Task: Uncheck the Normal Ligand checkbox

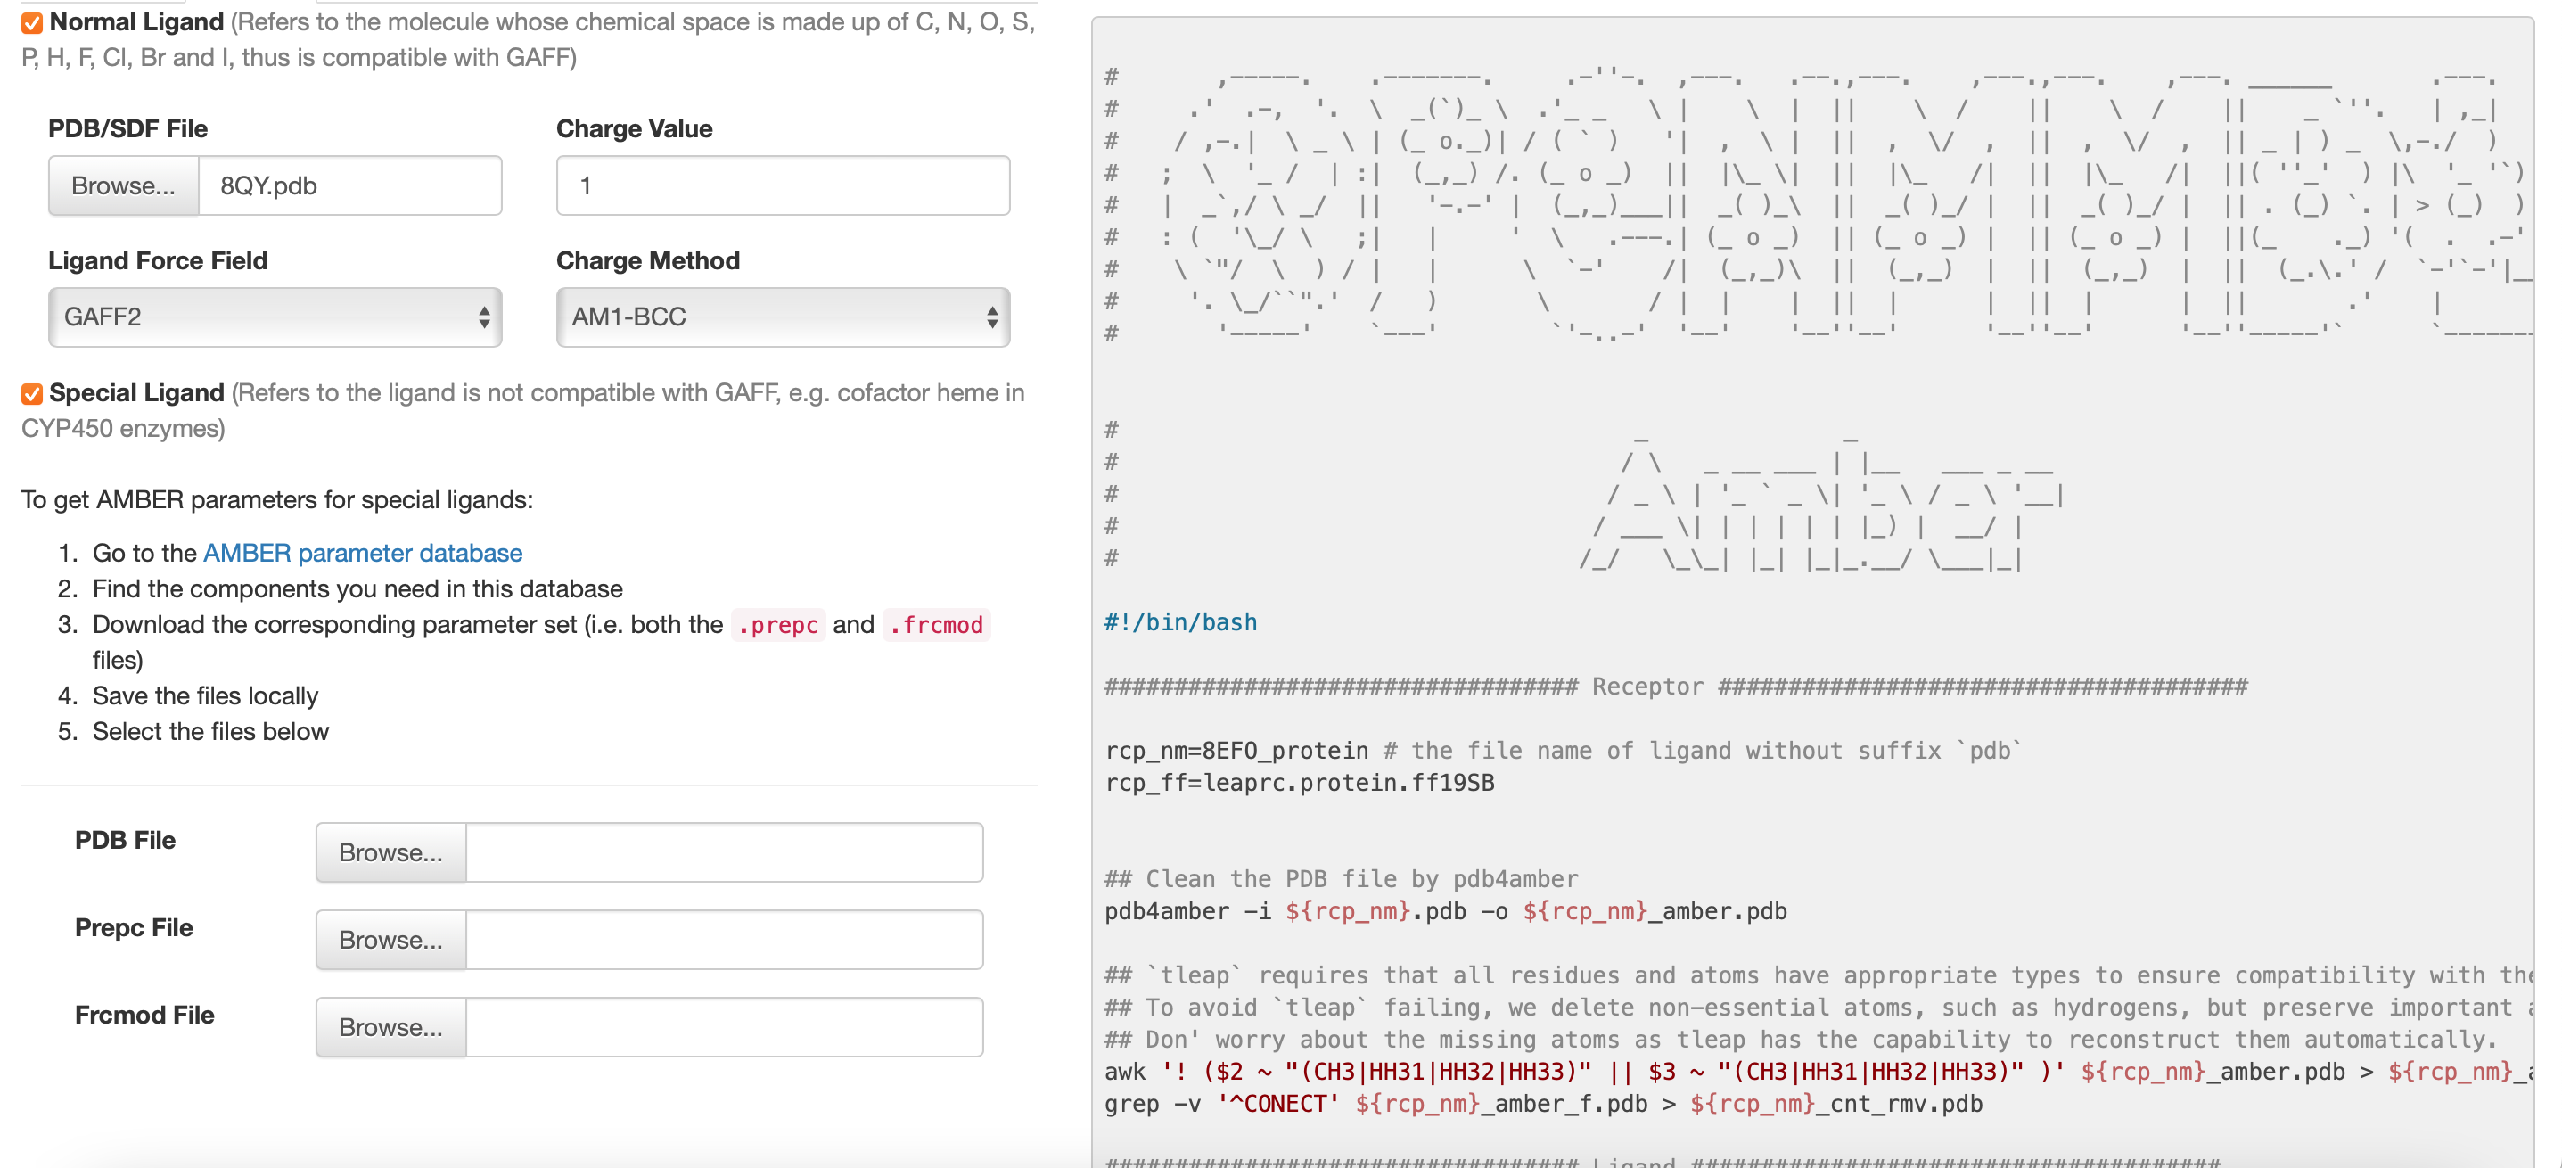Action: tap(32, 23)
